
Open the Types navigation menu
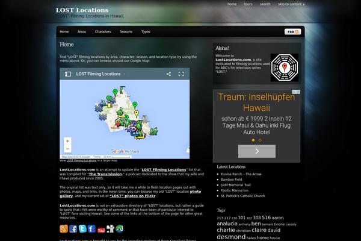pyautogui.click(x=146, y=31)
